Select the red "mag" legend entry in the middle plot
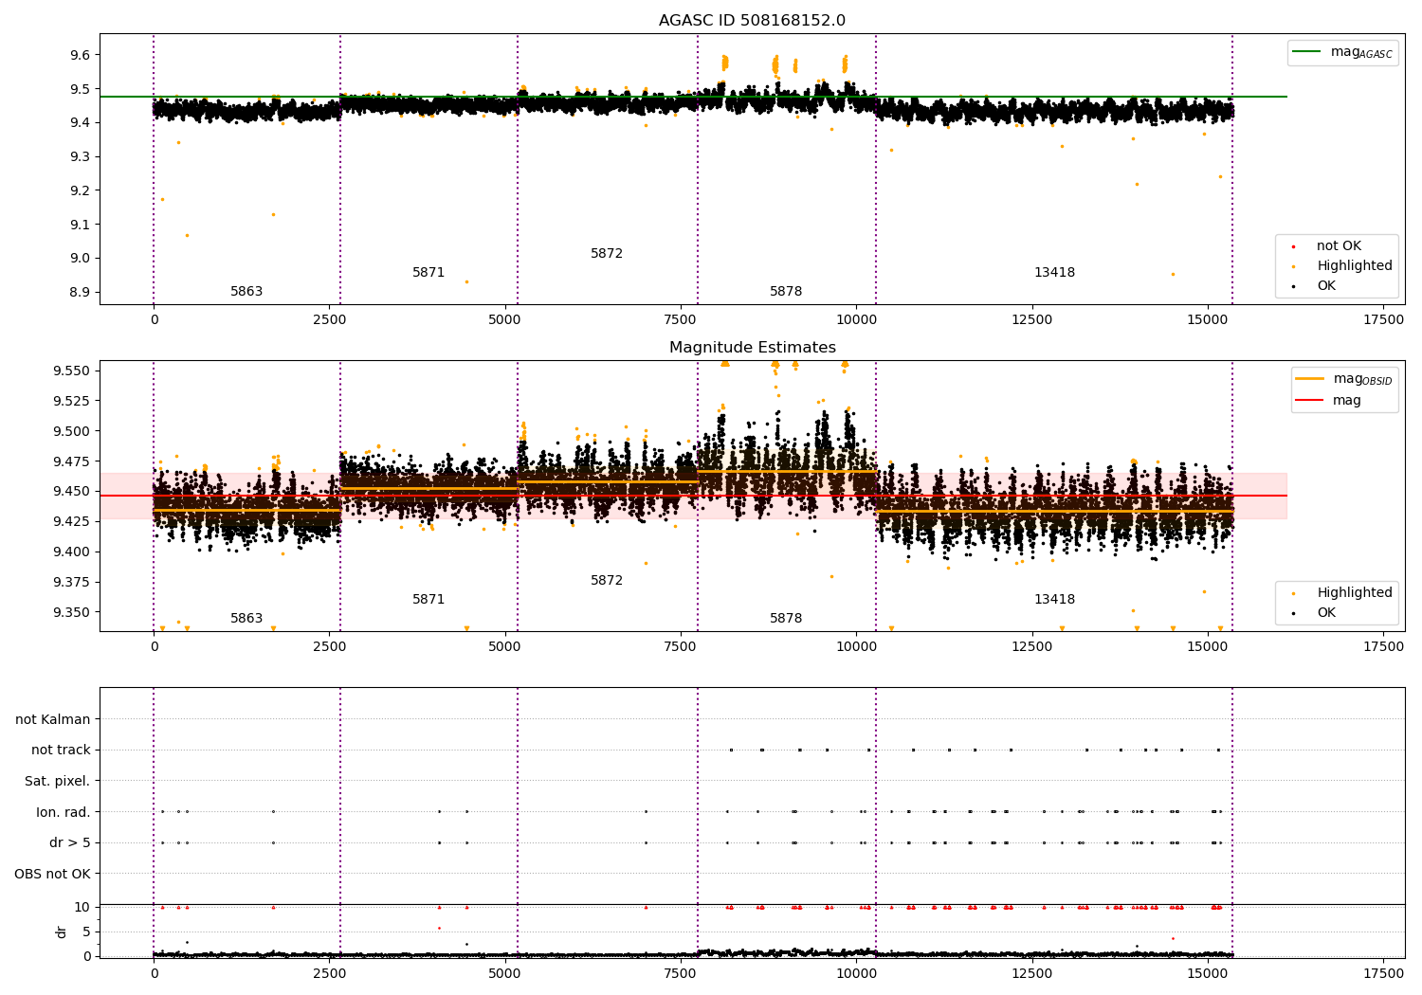This screenshot has height=995, width=1422. tap(1329, 400)
